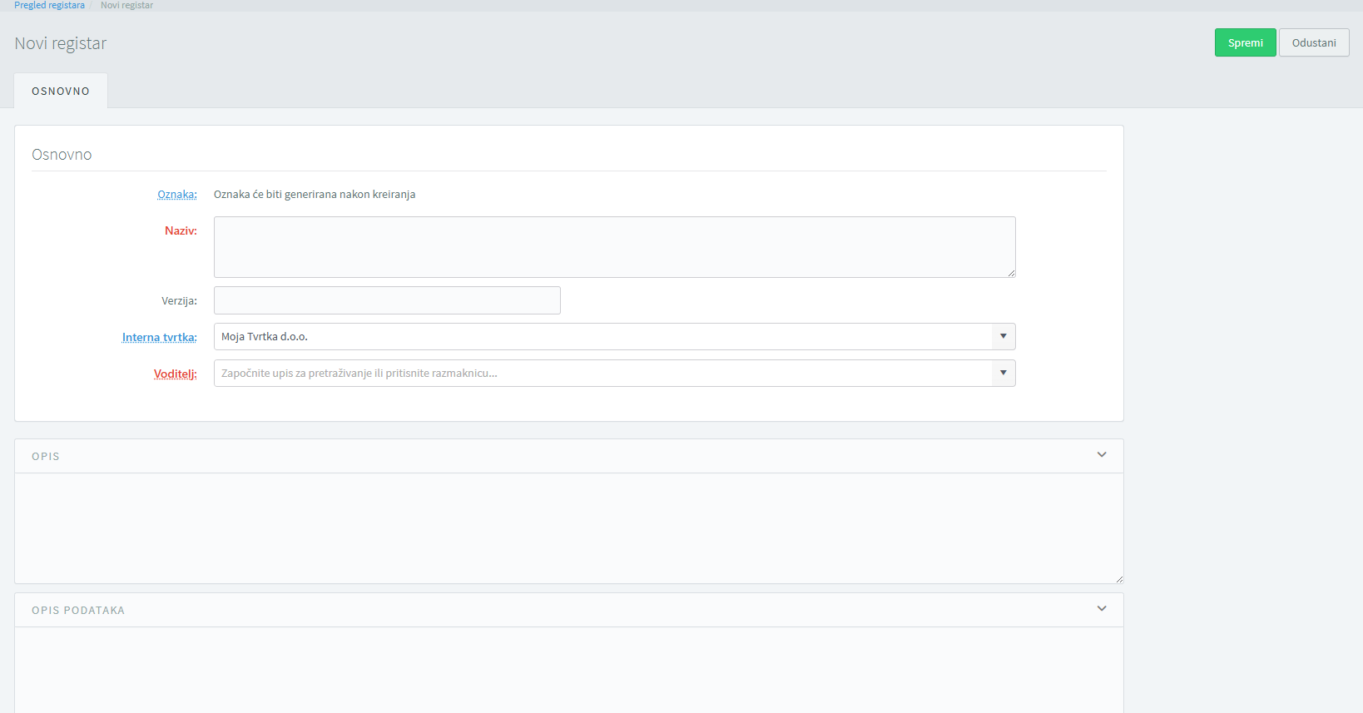
Task: Click the Novi registar breadcrumb item
Action: click(x=126, y=5)
